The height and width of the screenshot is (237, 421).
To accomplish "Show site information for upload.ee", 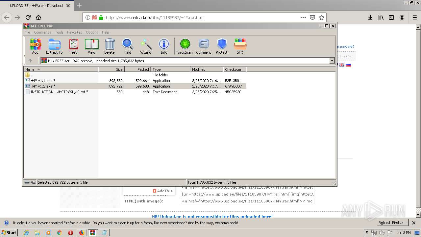I will coord(88,17).
